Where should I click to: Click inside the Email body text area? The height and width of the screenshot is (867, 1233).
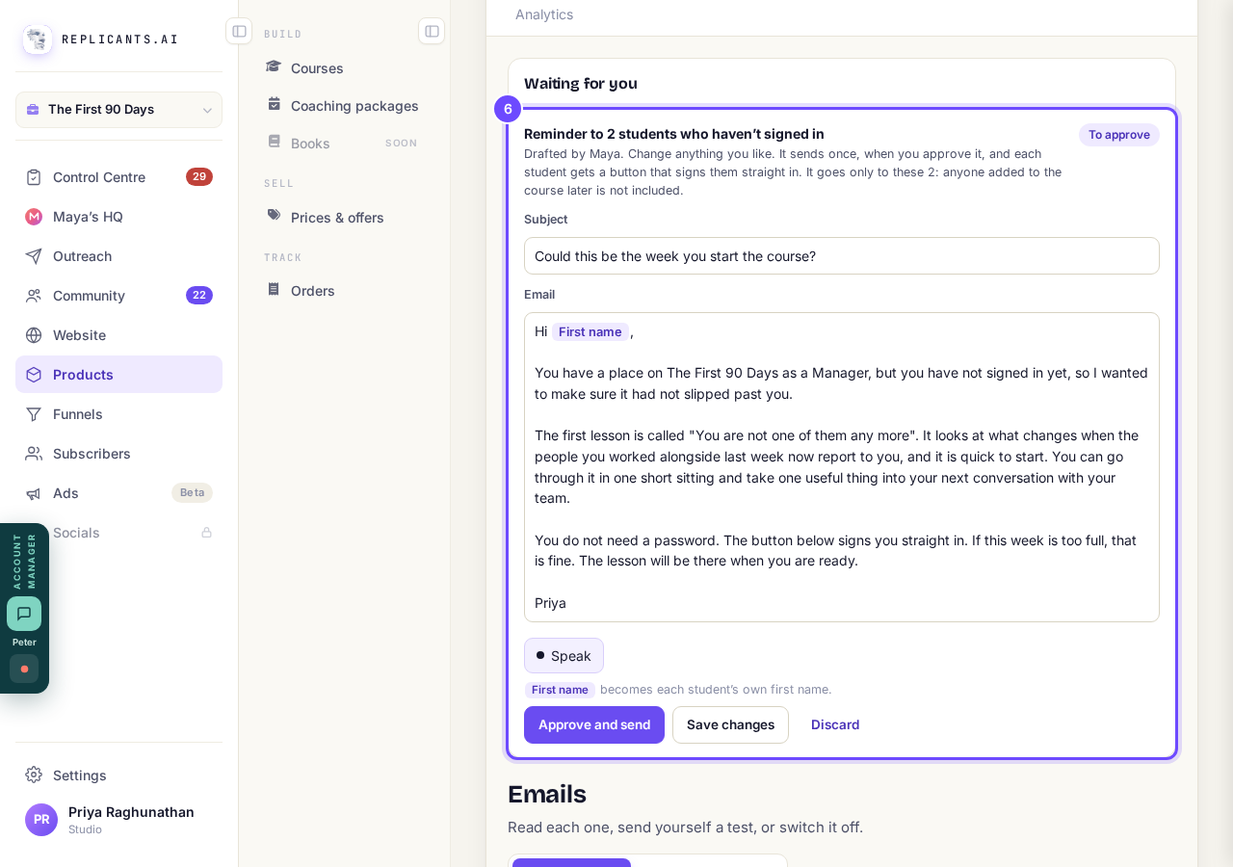coord(842,467)
